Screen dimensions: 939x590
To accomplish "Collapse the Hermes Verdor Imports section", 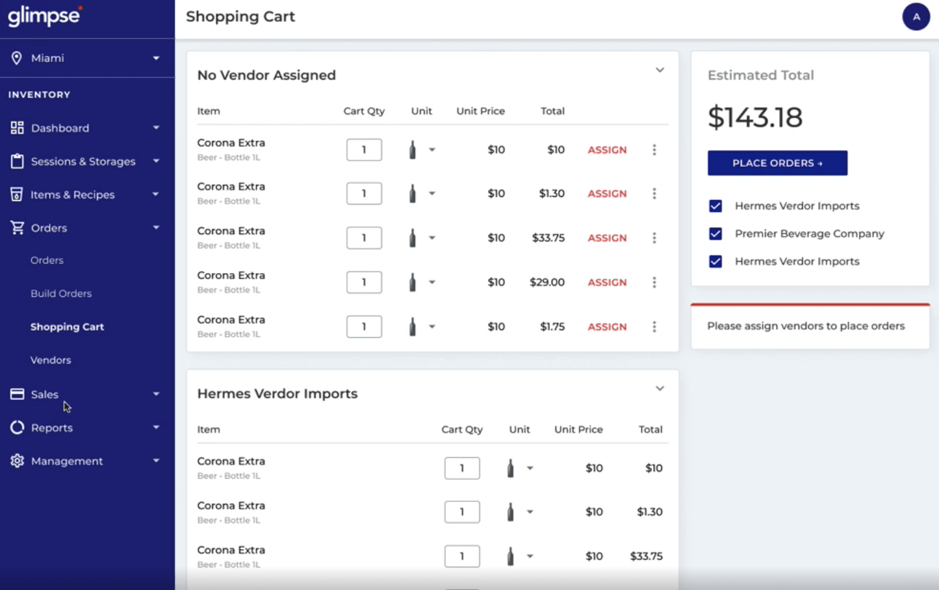I will point(659,388).
